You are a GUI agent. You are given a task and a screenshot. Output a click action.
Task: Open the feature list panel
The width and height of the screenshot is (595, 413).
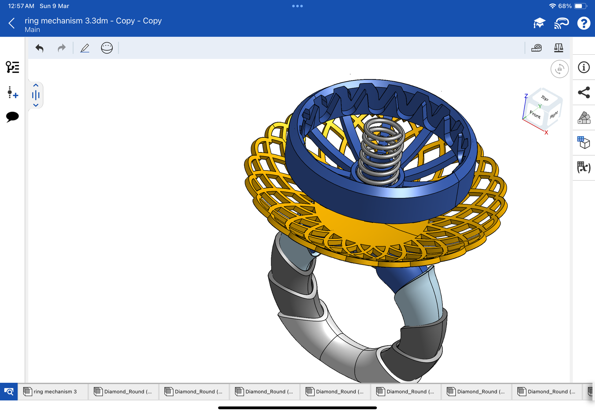pyautogui.click(x=13, y=67)
